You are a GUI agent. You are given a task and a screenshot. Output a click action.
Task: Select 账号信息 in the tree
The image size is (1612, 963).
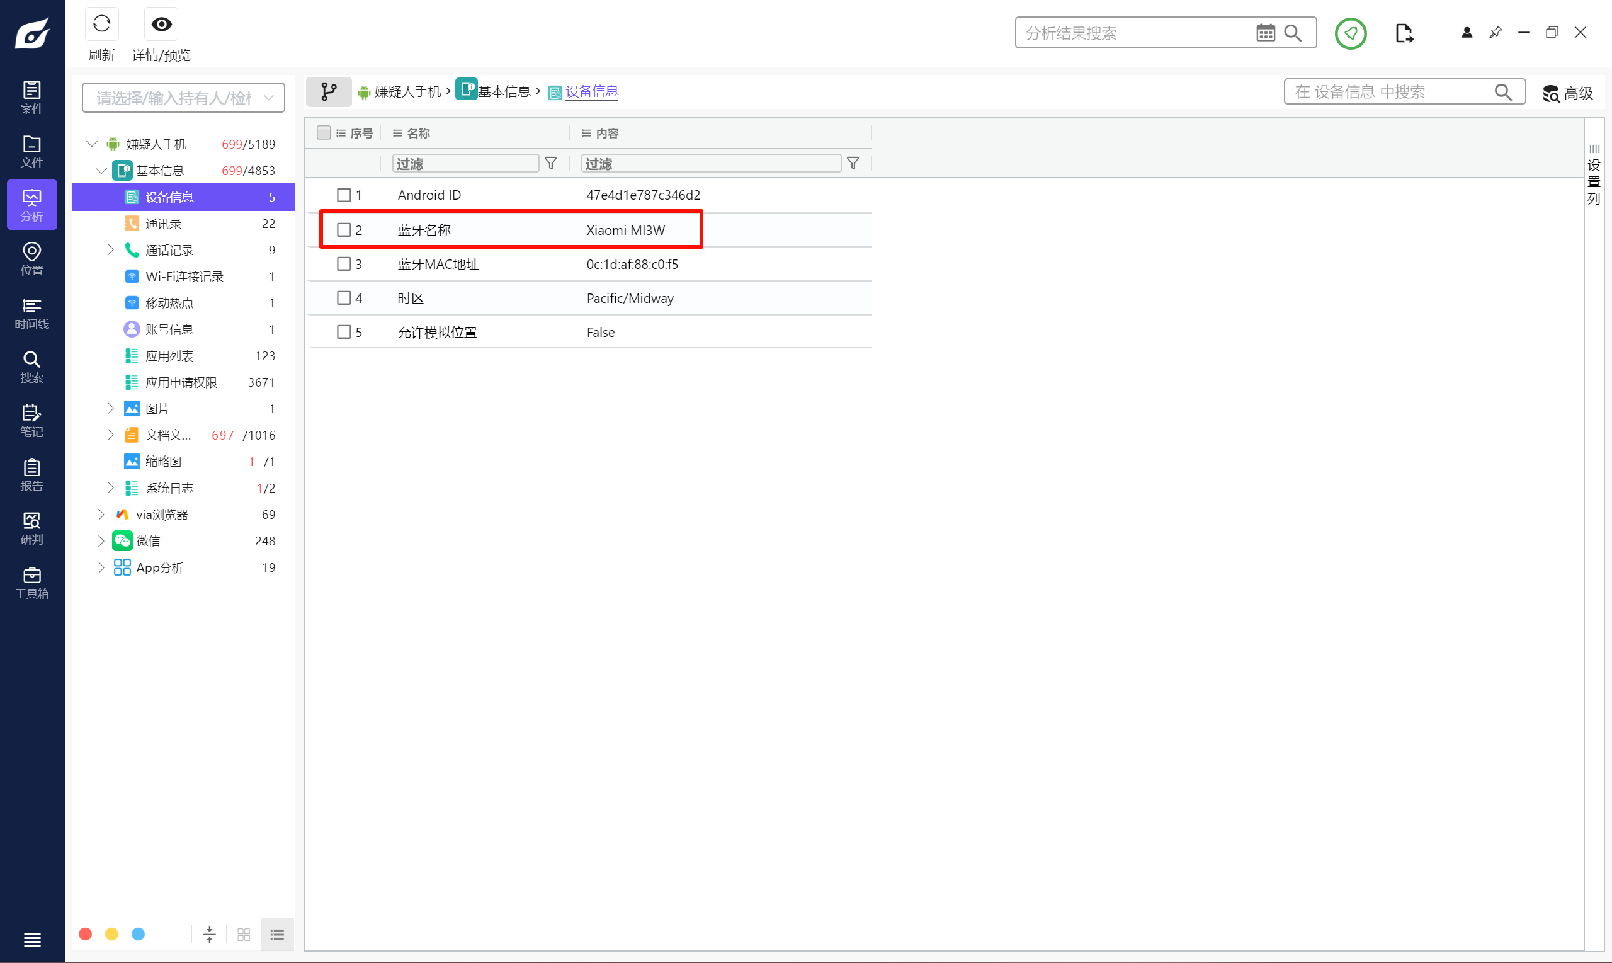(184, 329)
